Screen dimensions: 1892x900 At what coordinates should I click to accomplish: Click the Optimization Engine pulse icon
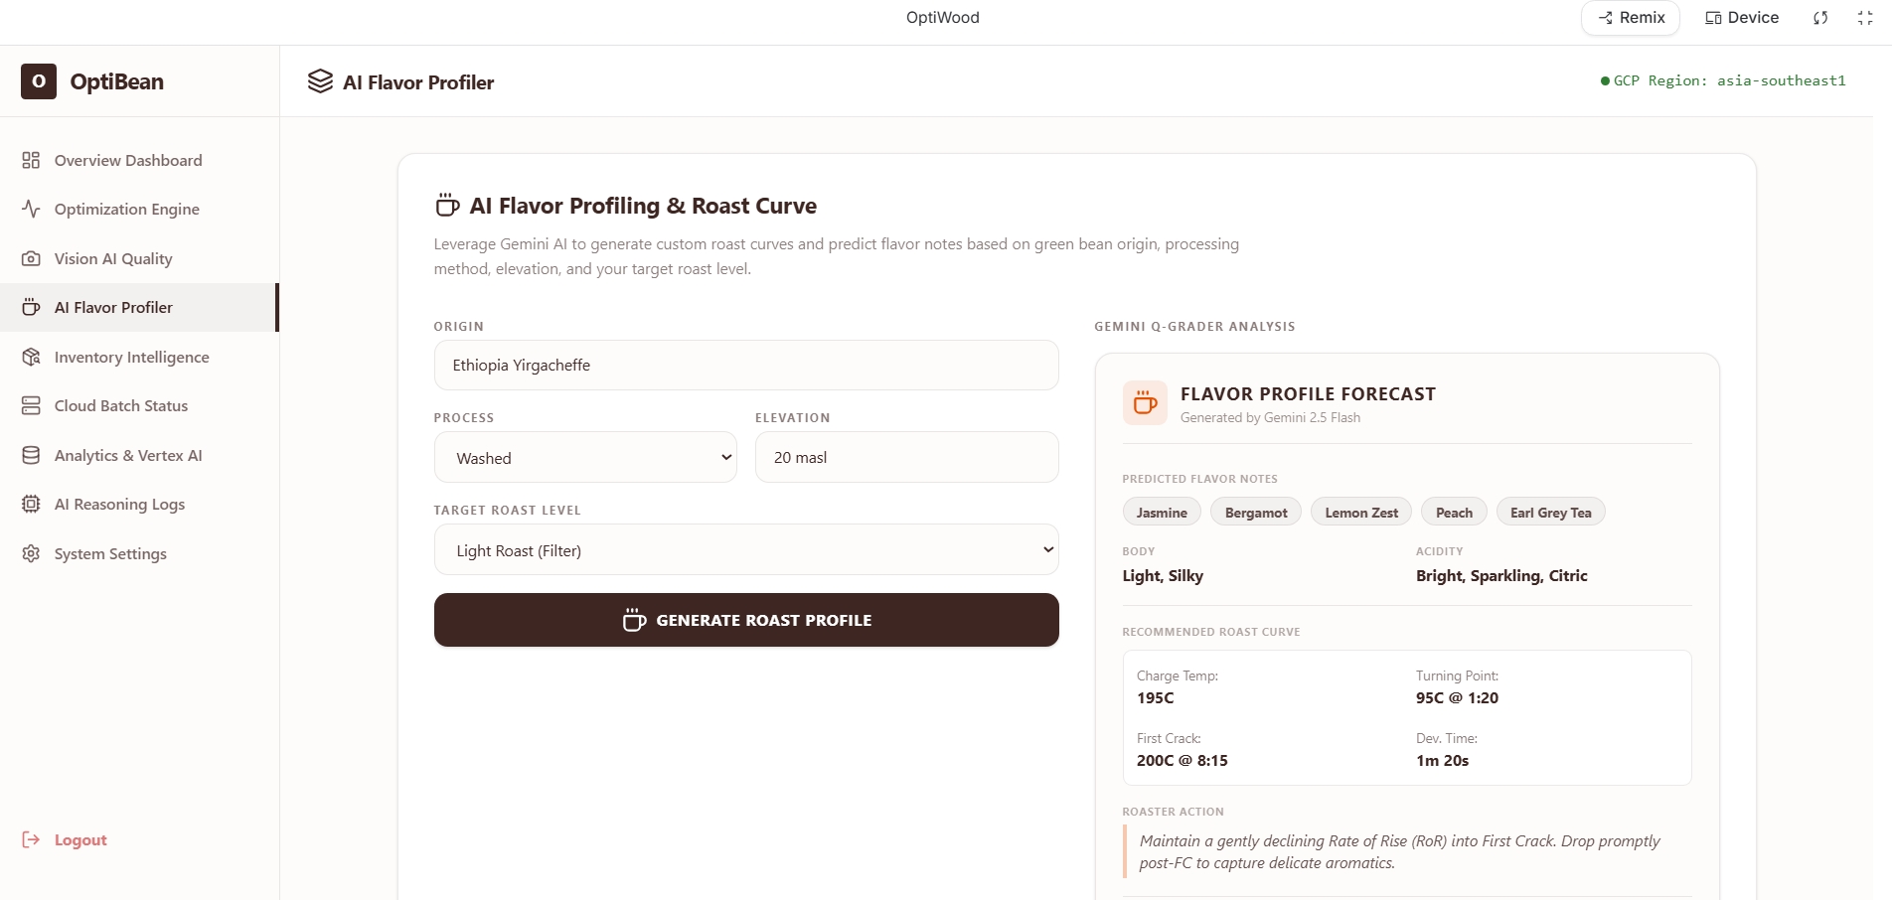click(x=31, y=209)
